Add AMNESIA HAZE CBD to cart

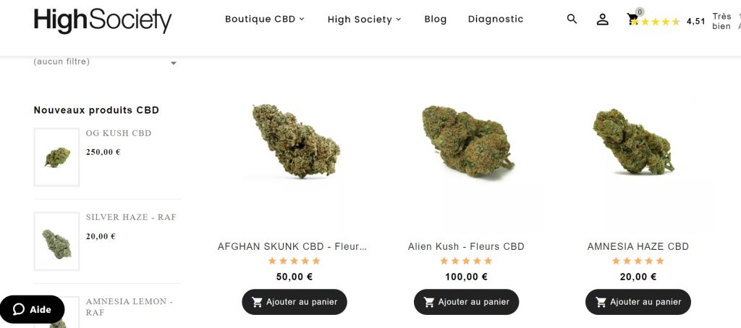[638, 301]
